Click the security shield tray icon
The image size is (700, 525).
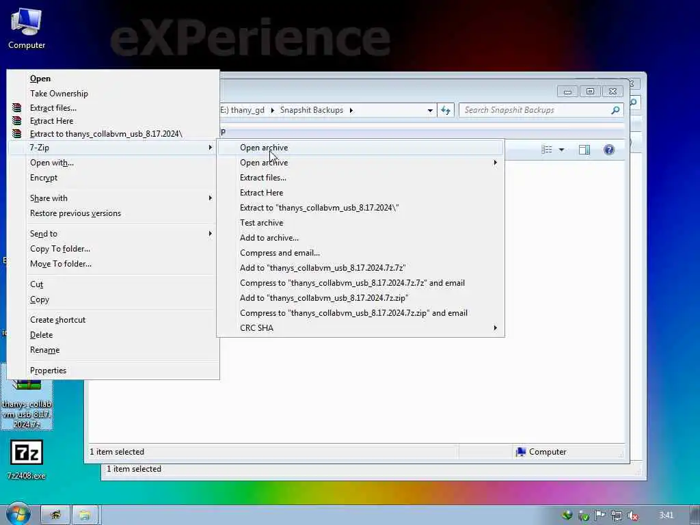tap(584, 515)
